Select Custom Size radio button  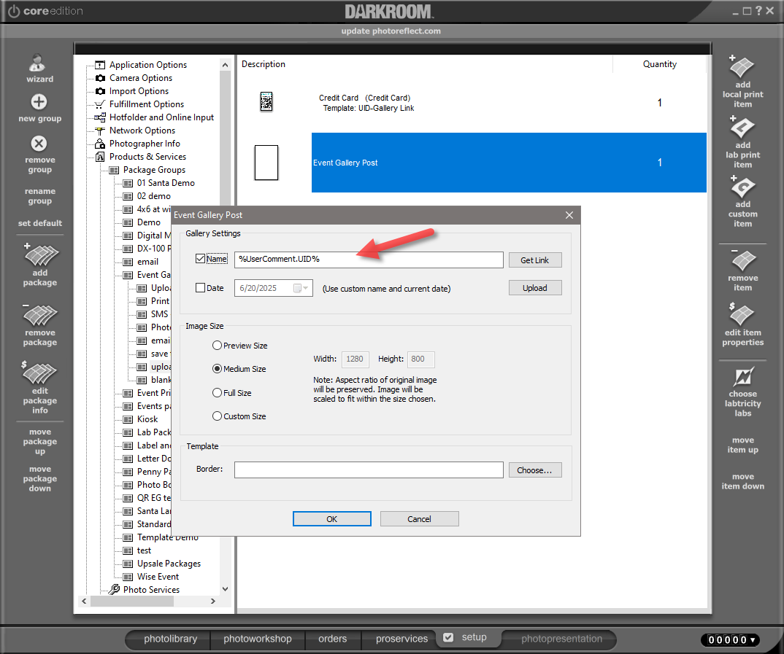click(217, 416)
